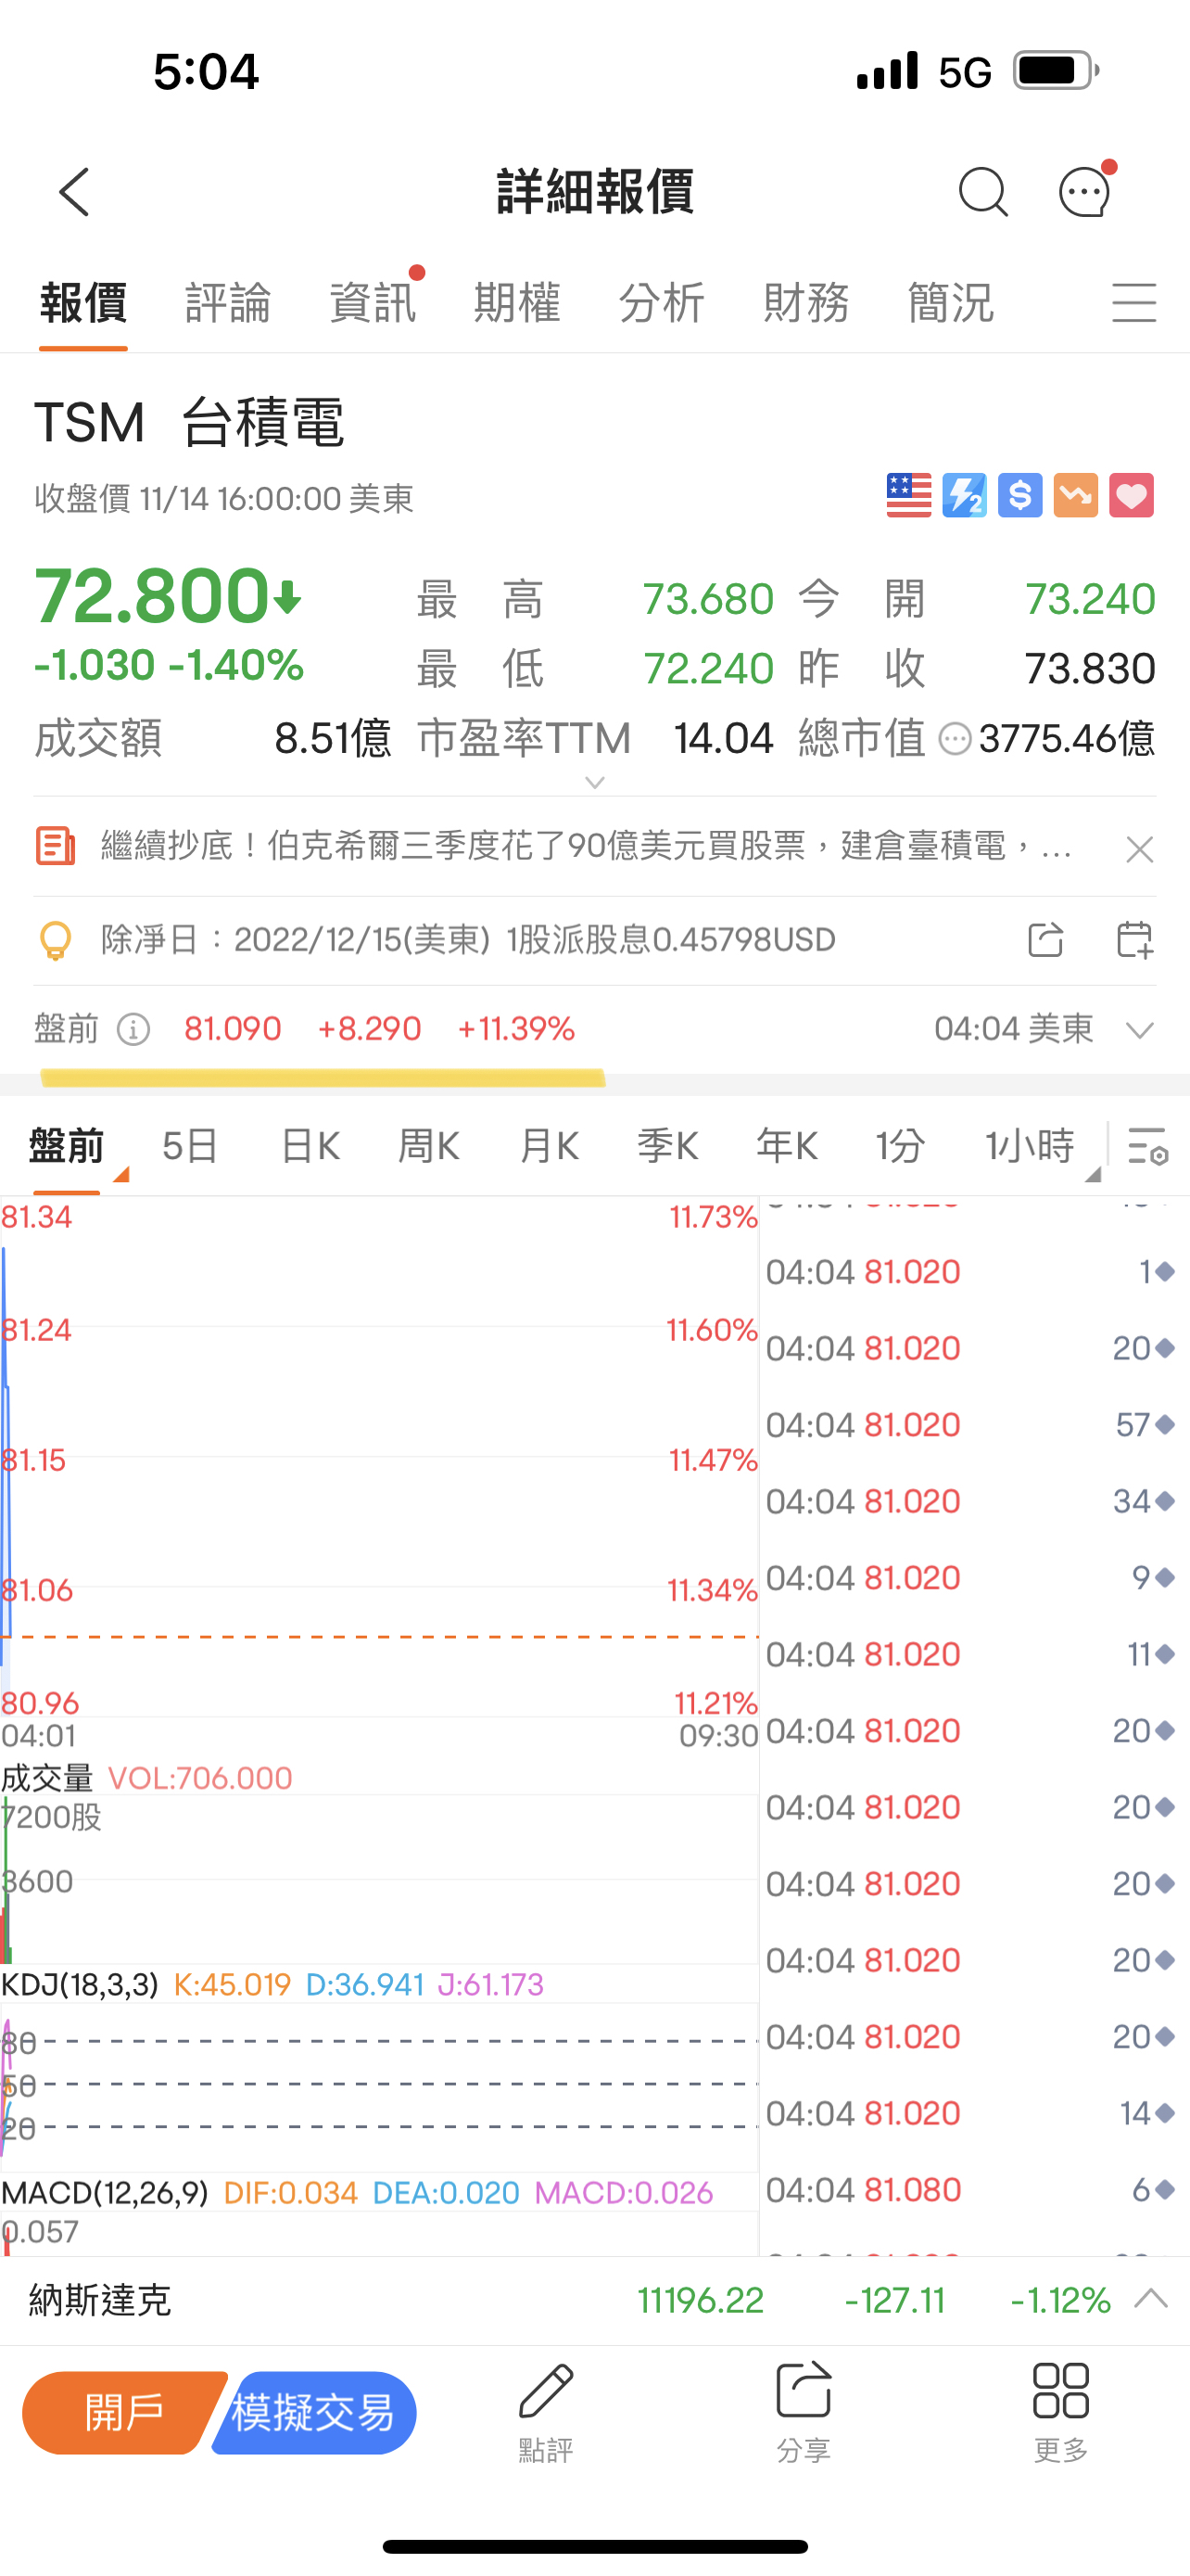Dismiss the Berkshire news banner

[x=1139, y=850]
